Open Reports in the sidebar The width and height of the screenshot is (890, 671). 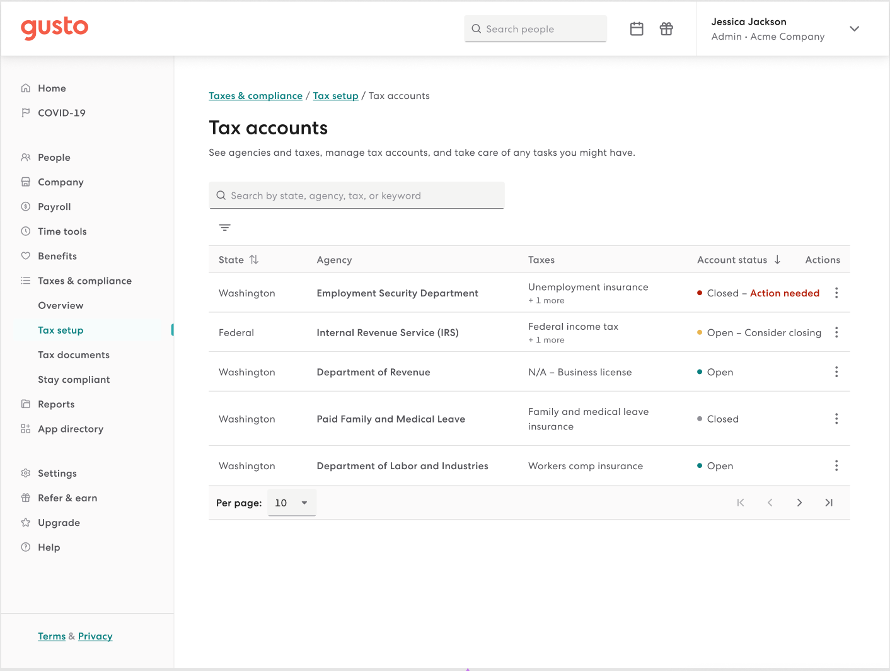tap(56, 404)
